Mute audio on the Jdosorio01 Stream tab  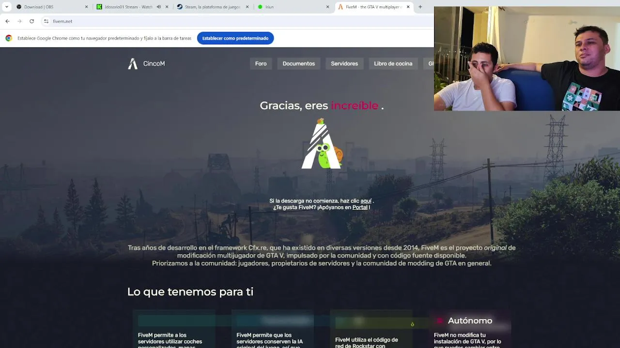point(158,7)
